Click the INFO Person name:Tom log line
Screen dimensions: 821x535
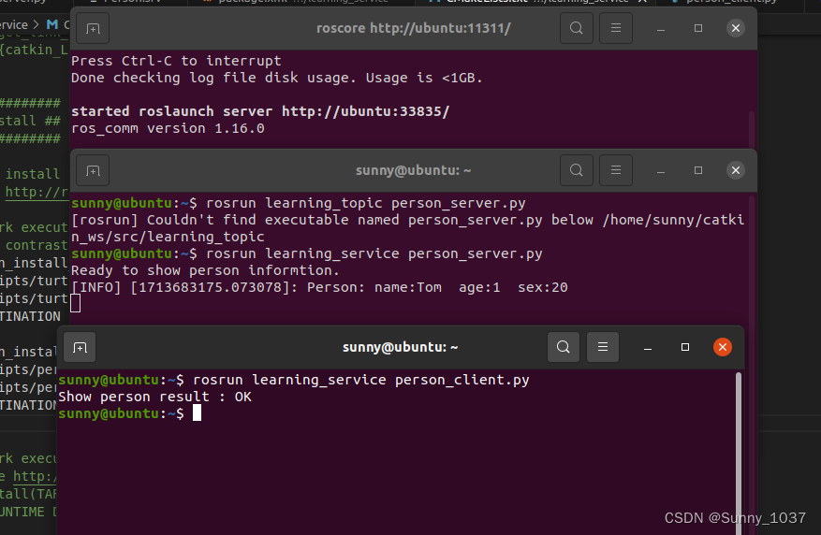click(319, 288)
